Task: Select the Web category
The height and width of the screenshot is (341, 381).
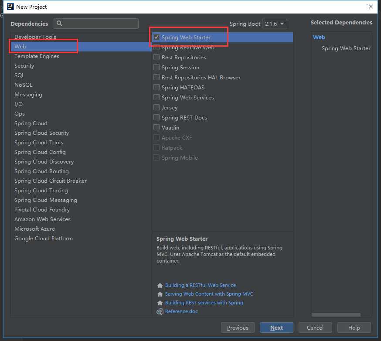Action: [x=81, y=46]
